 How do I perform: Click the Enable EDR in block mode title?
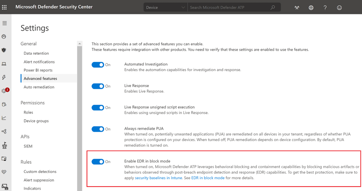(147, 161)
